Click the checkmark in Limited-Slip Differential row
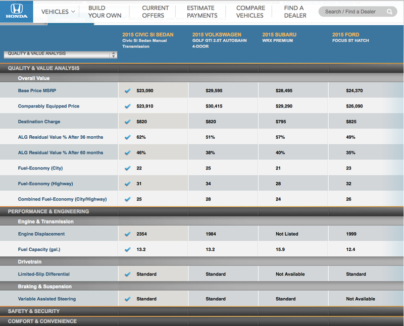404x326 pixels. pos(128,274)
